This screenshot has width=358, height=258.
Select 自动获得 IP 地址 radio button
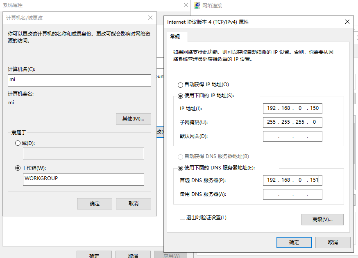(180, 85)
